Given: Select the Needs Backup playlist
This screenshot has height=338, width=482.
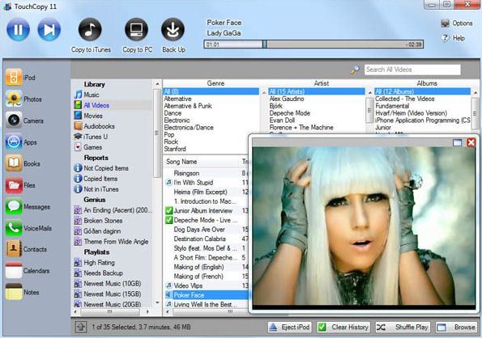Looking at the screenshot, I should [98, 273].
